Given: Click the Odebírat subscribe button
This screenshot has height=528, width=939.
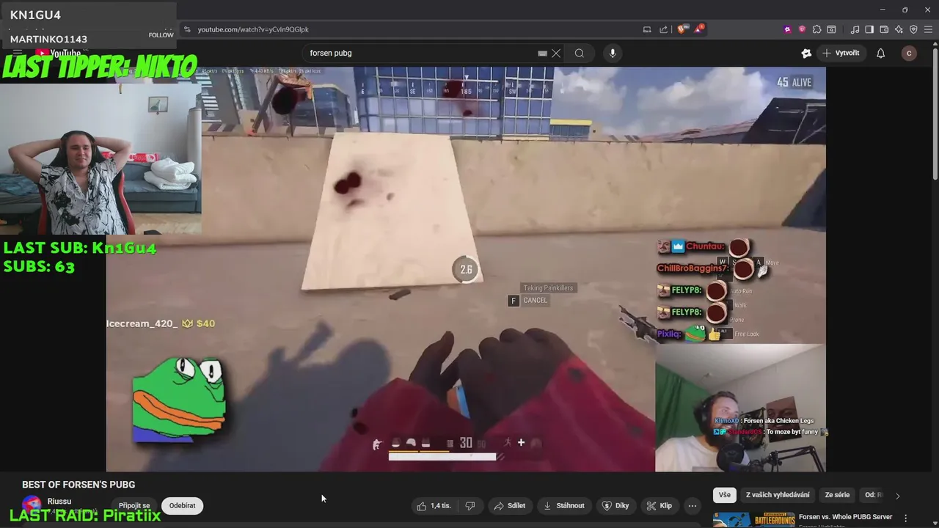Looking at the screenshot, I should tap(183, 505).
